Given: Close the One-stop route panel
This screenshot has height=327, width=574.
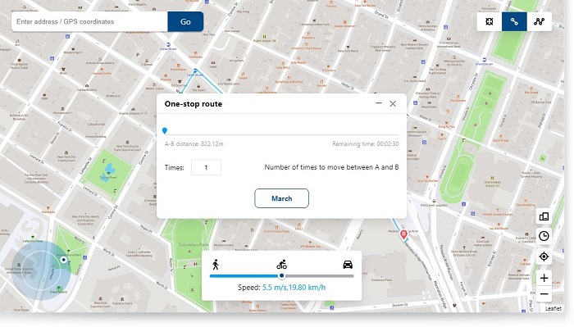Looking at the screenshot, I should coord(393,103).
